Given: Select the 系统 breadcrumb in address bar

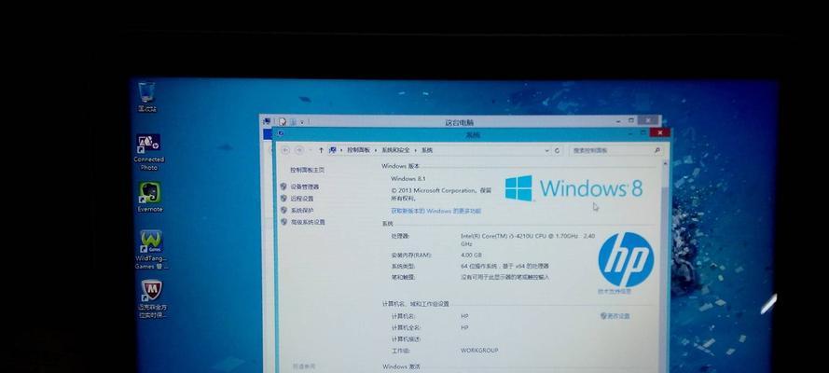Looking at the screenshot, I should coord(427,150).
